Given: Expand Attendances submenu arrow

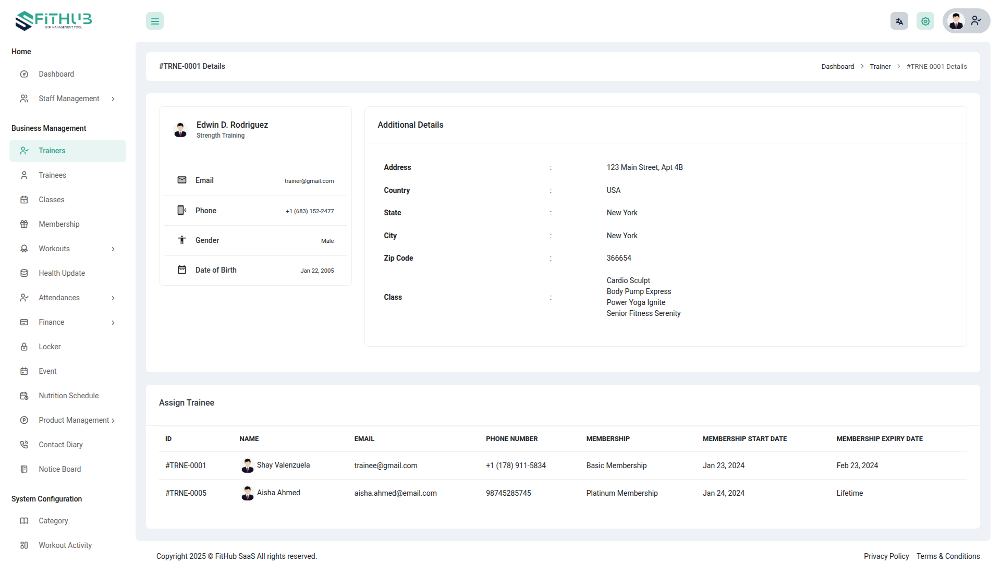Looking at the screenshot, I should coord(113,298).
